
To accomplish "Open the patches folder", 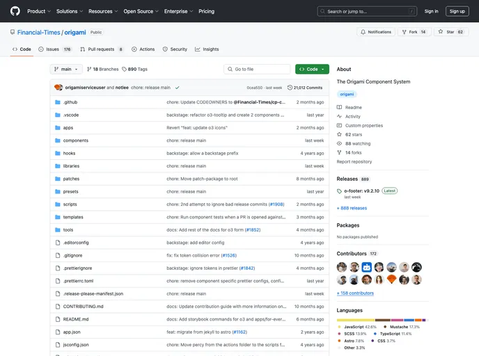I will [x=71, y=179].
